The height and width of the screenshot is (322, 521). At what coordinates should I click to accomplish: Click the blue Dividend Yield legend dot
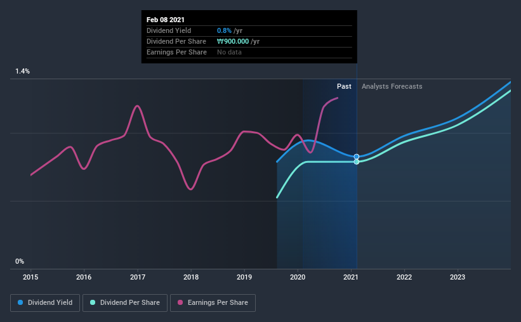click(x=20, y=302)
